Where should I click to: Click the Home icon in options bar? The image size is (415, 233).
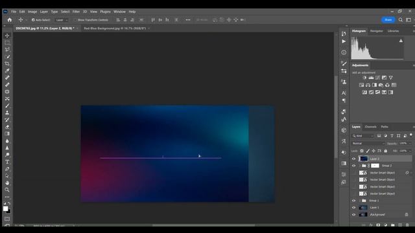pyautogui.click(x=10, y=20)
